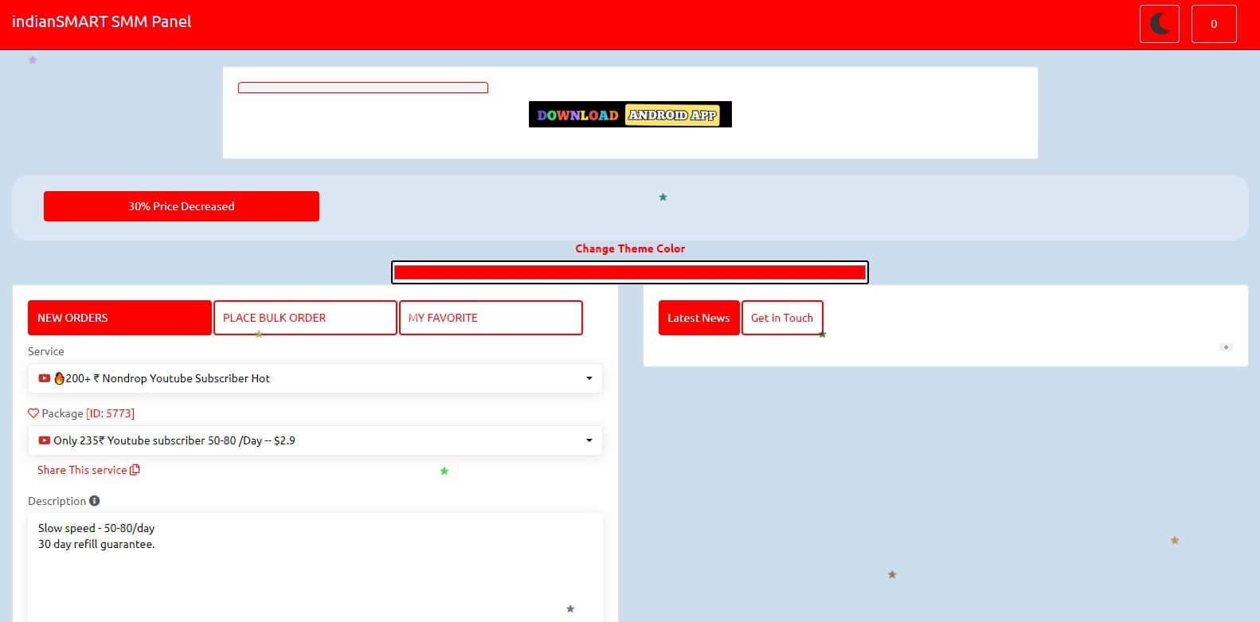This screenshot has height=622, width=1260.
Task: Toggle dark mode with the moon icon
Action: tap(1159, 24)
